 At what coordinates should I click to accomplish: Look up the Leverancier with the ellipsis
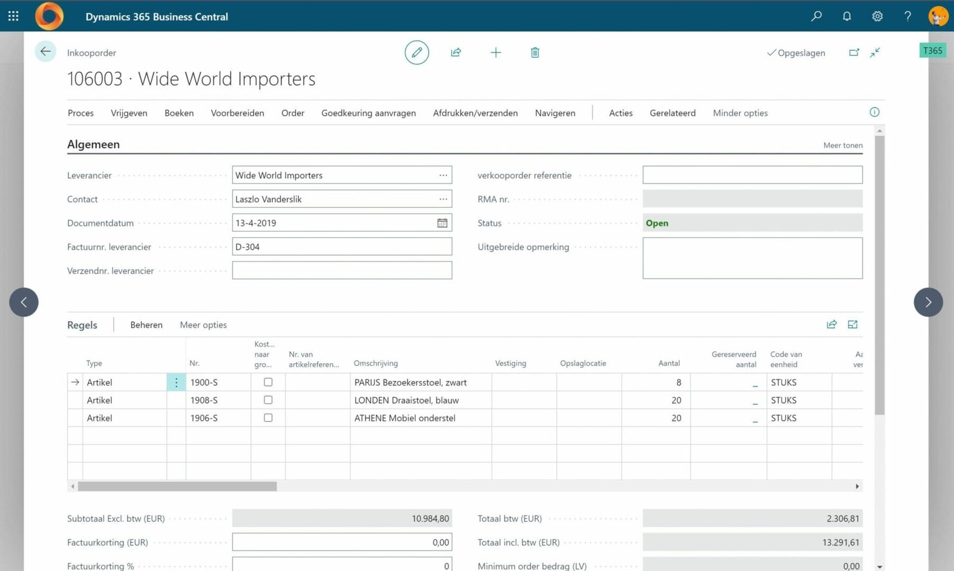pyautogui.click(x=443, y=175)
